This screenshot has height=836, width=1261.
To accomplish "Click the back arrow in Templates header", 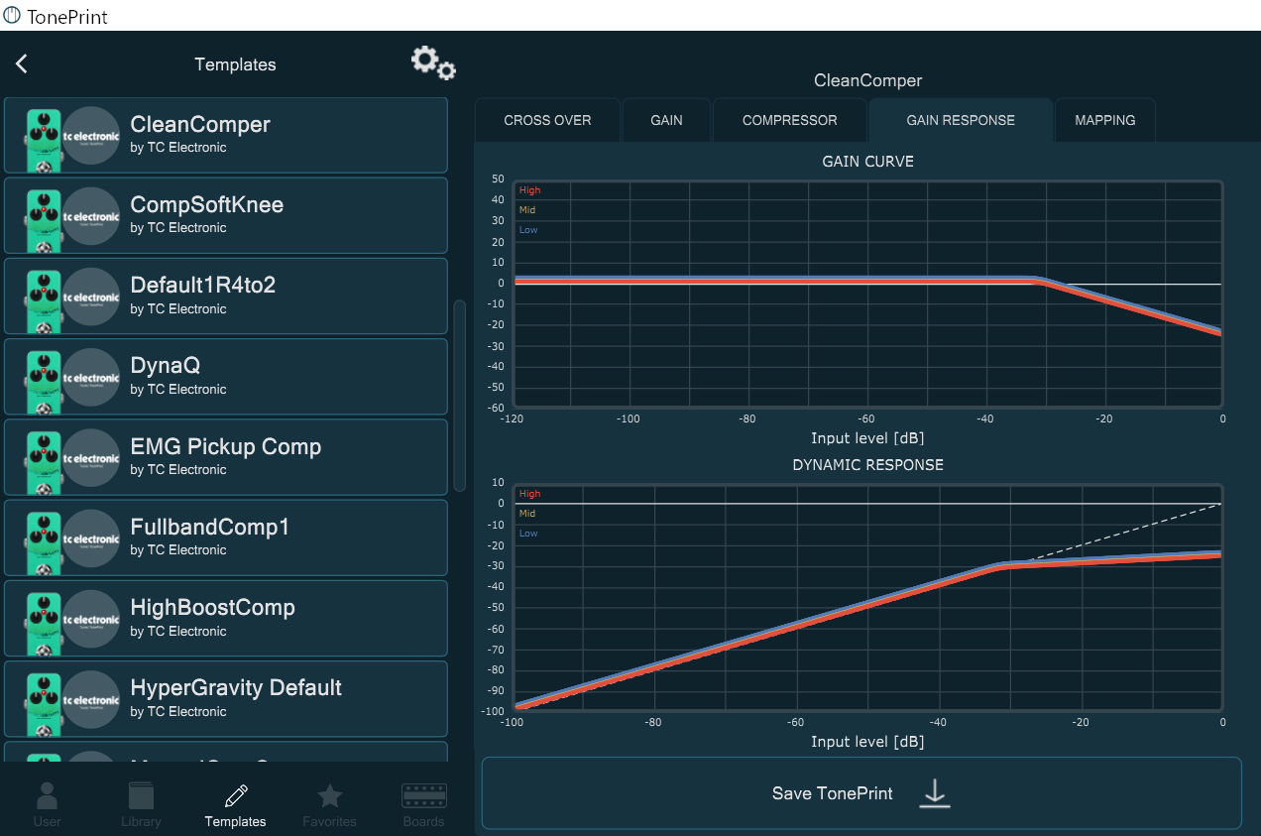I will coord(22,64).
